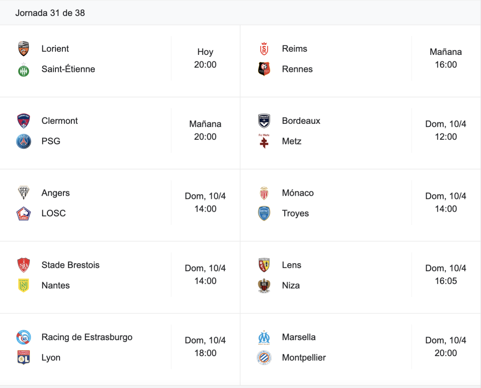481x388 pixels.
Task: Click the Saint-Étienne green crest
Action: pyautogui.click(x=23, y=69)
